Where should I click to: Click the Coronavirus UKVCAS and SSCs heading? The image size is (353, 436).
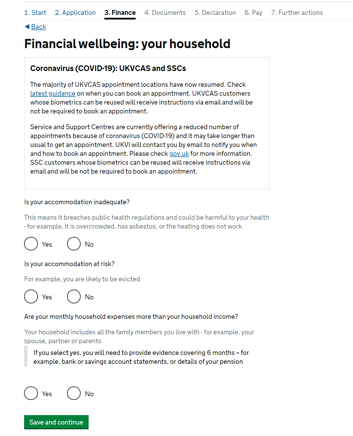coord(108,68)
